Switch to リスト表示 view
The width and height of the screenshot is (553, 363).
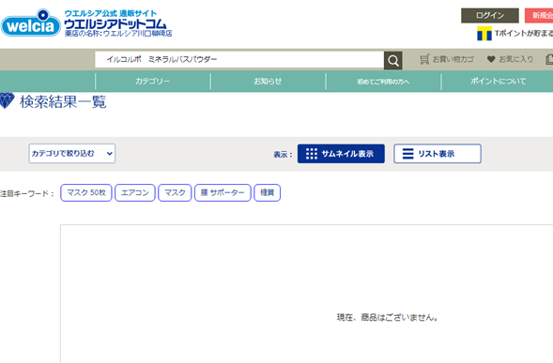pos(438,154)
